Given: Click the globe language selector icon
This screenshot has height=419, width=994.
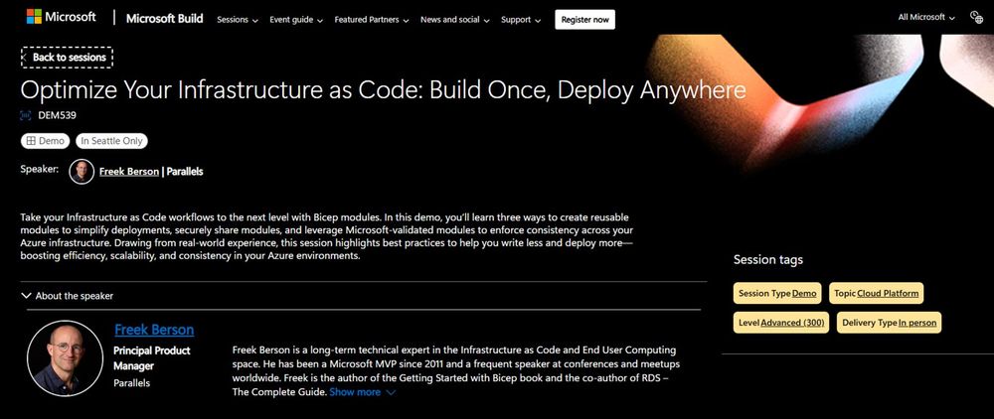Looking at the screenshot, I should [x=976, y=17].
